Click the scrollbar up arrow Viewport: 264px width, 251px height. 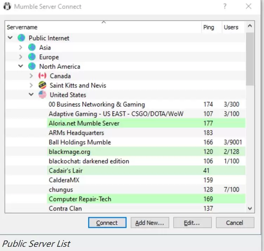250,26
